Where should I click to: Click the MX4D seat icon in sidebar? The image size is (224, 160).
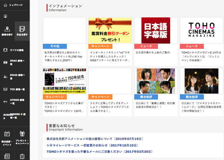5,77
